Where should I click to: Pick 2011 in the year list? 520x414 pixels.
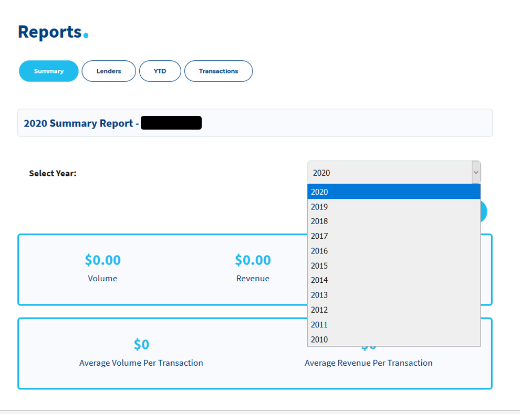(393, 325)
